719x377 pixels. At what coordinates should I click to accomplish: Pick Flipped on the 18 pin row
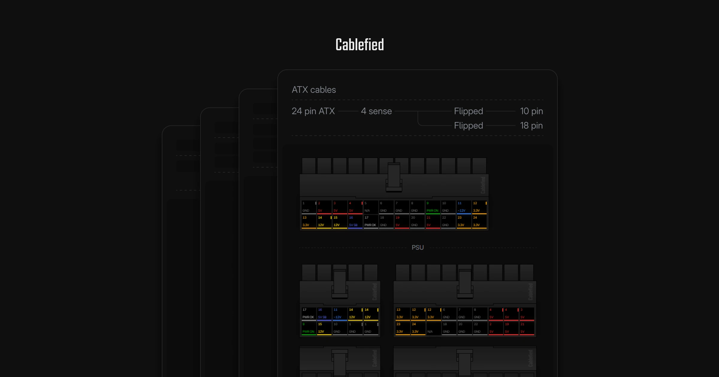click(x=468, y=126)
